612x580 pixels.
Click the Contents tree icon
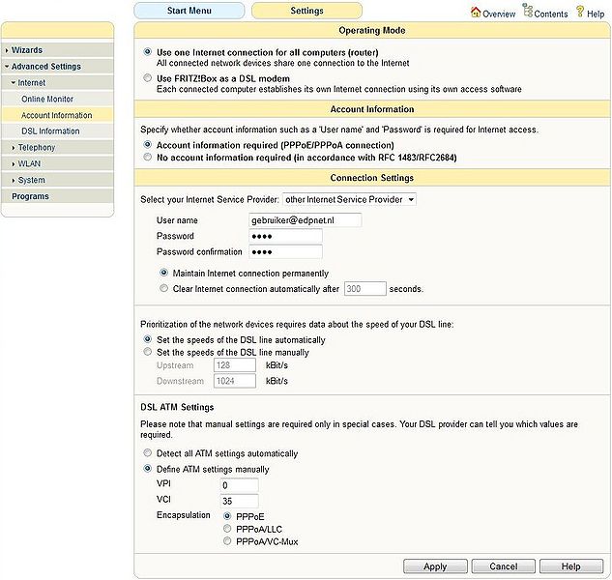point(528,10)
